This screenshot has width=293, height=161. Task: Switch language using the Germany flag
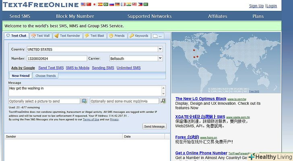click(117, 4)
